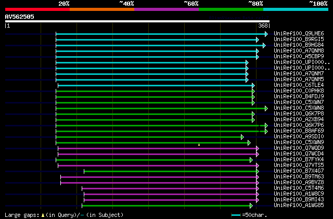This screenshot has height=219, width=333.
Task: Open hit UniRef100_Q9LHE6
Action: coord(299,34)
